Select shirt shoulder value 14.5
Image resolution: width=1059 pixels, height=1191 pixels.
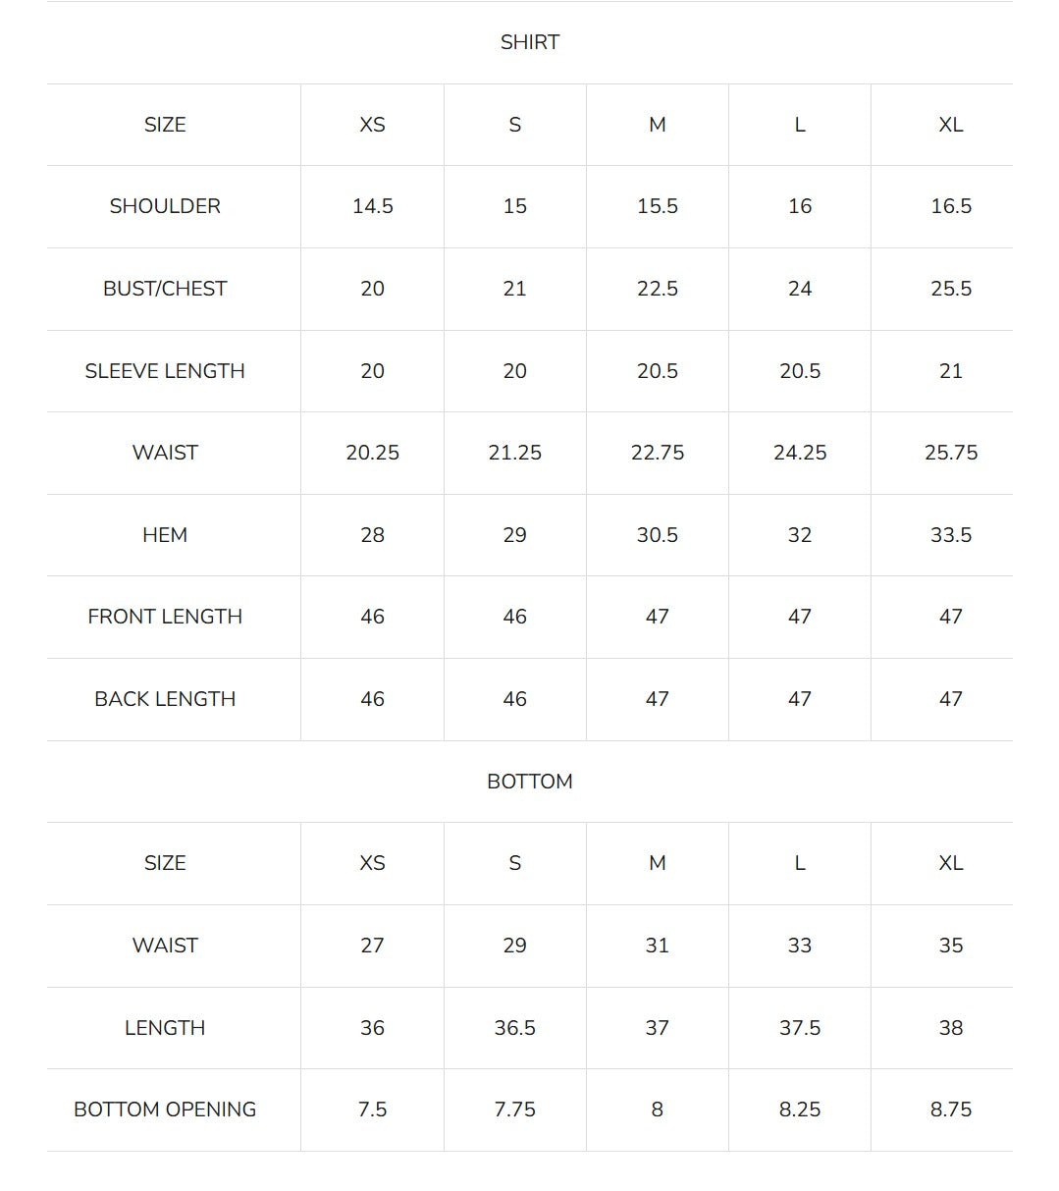(372, 206)
